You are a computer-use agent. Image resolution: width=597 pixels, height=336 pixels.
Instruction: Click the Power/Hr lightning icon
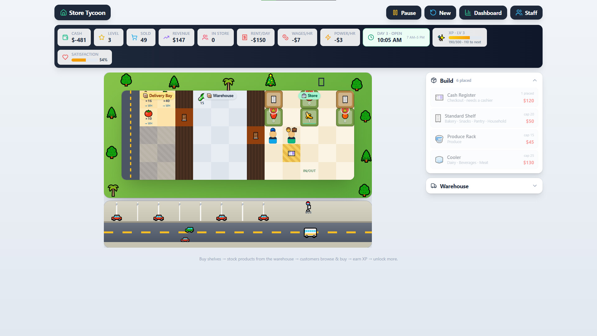(328, 37)
